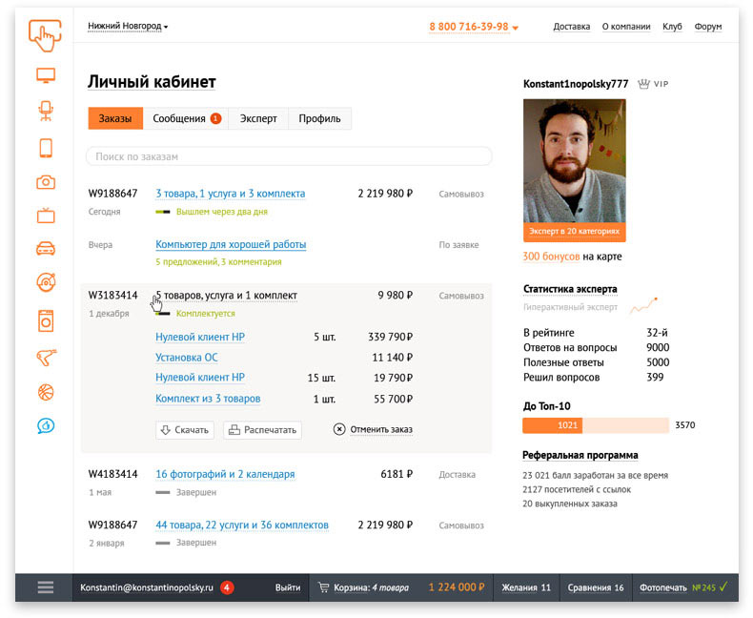This screenshot has height=618, width=753.
Task: Click the Скачать button
Action: (x=184, y=430)
